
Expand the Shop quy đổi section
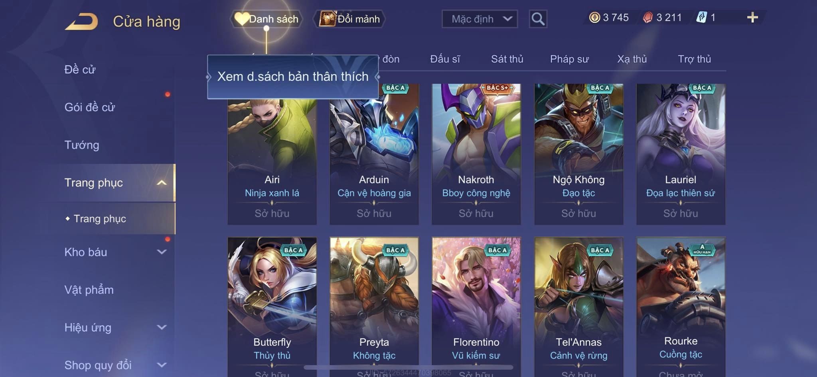pyautogui.click(x=162, y=365)
